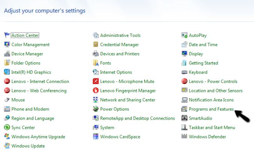
Task: Select the Credential Manager link
Action: (x=120, y=44)
